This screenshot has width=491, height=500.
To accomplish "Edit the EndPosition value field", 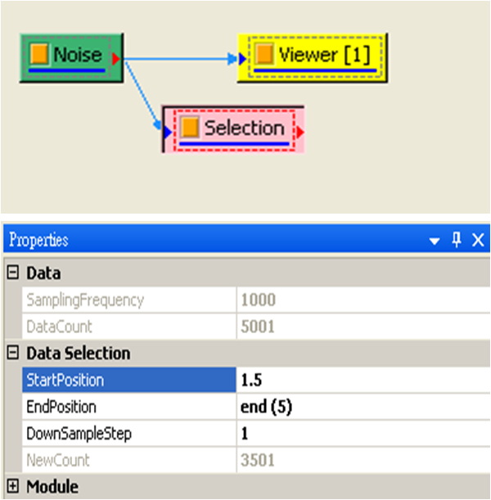I will coord(360,407).
